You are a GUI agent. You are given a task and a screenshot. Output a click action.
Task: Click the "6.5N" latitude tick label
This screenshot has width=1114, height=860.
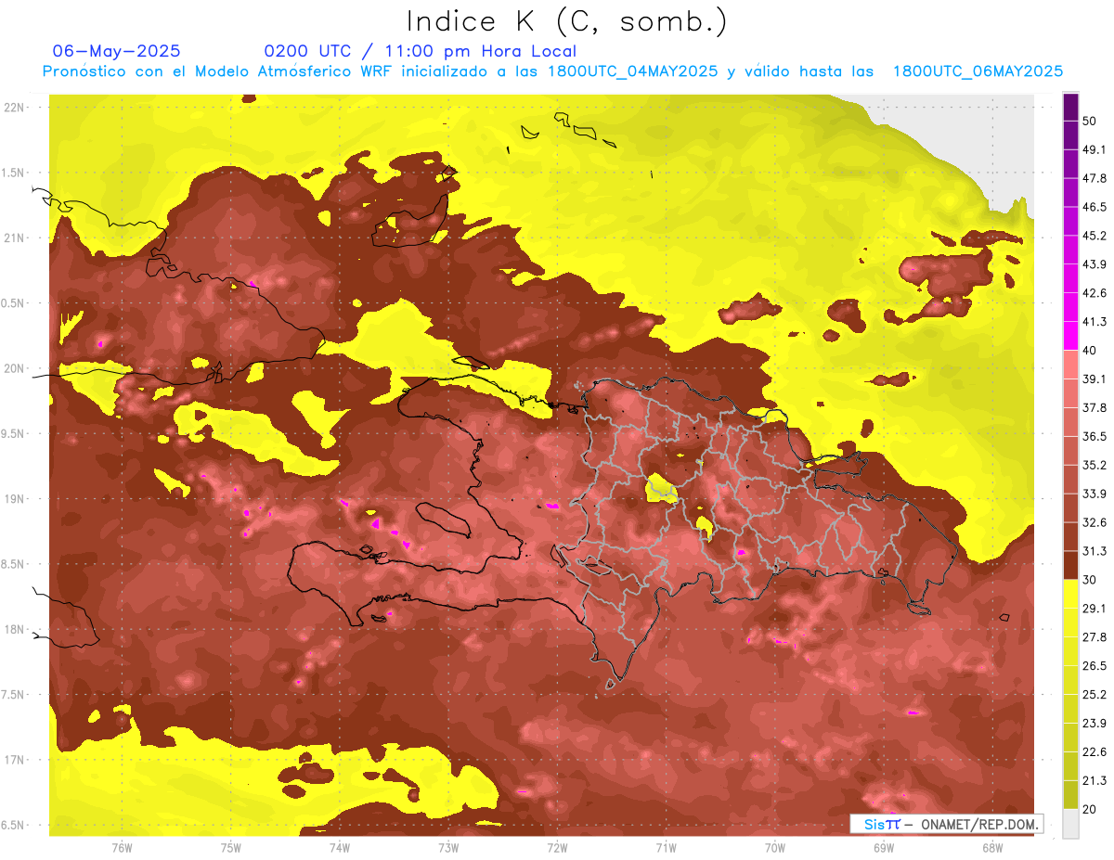coord(14,825)
